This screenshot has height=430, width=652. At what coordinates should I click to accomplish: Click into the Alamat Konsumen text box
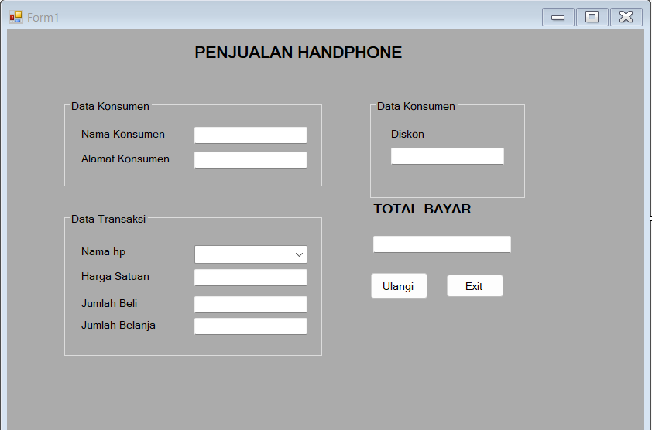pos(250,160)
